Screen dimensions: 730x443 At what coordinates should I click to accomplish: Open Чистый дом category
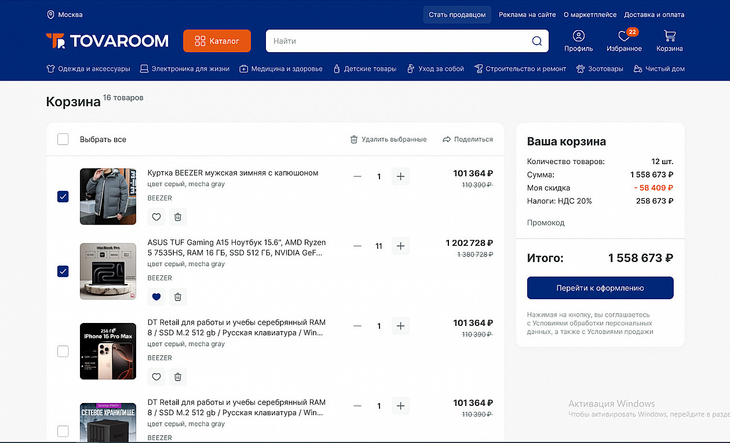tap(659, 69)
